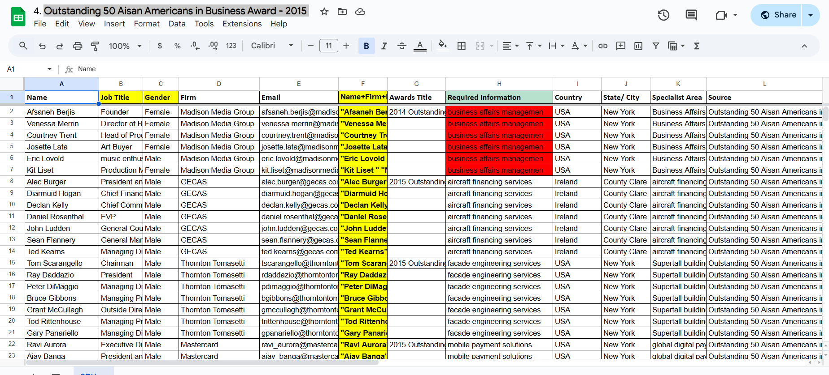
Task: Print the spreadsheet
Action: (78, 46)
